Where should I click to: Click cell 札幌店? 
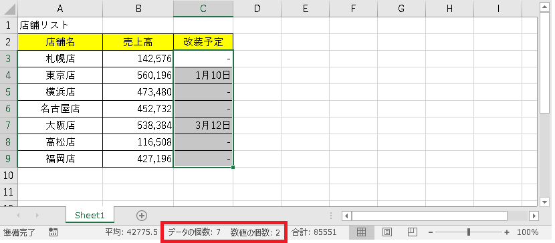click(x=60, y=59)
